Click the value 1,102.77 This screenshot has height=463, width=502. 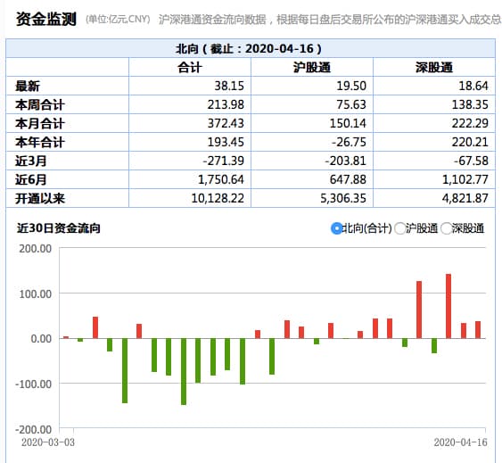(x=465, y=179)
